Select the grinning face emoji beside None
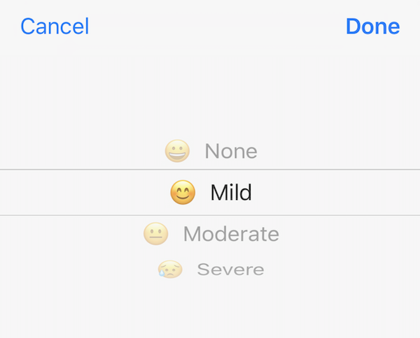420x338 pixels. (177, 151)
